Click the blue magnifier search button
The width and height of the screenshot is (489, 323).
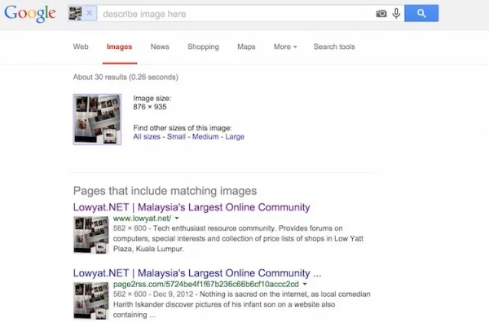421,13
